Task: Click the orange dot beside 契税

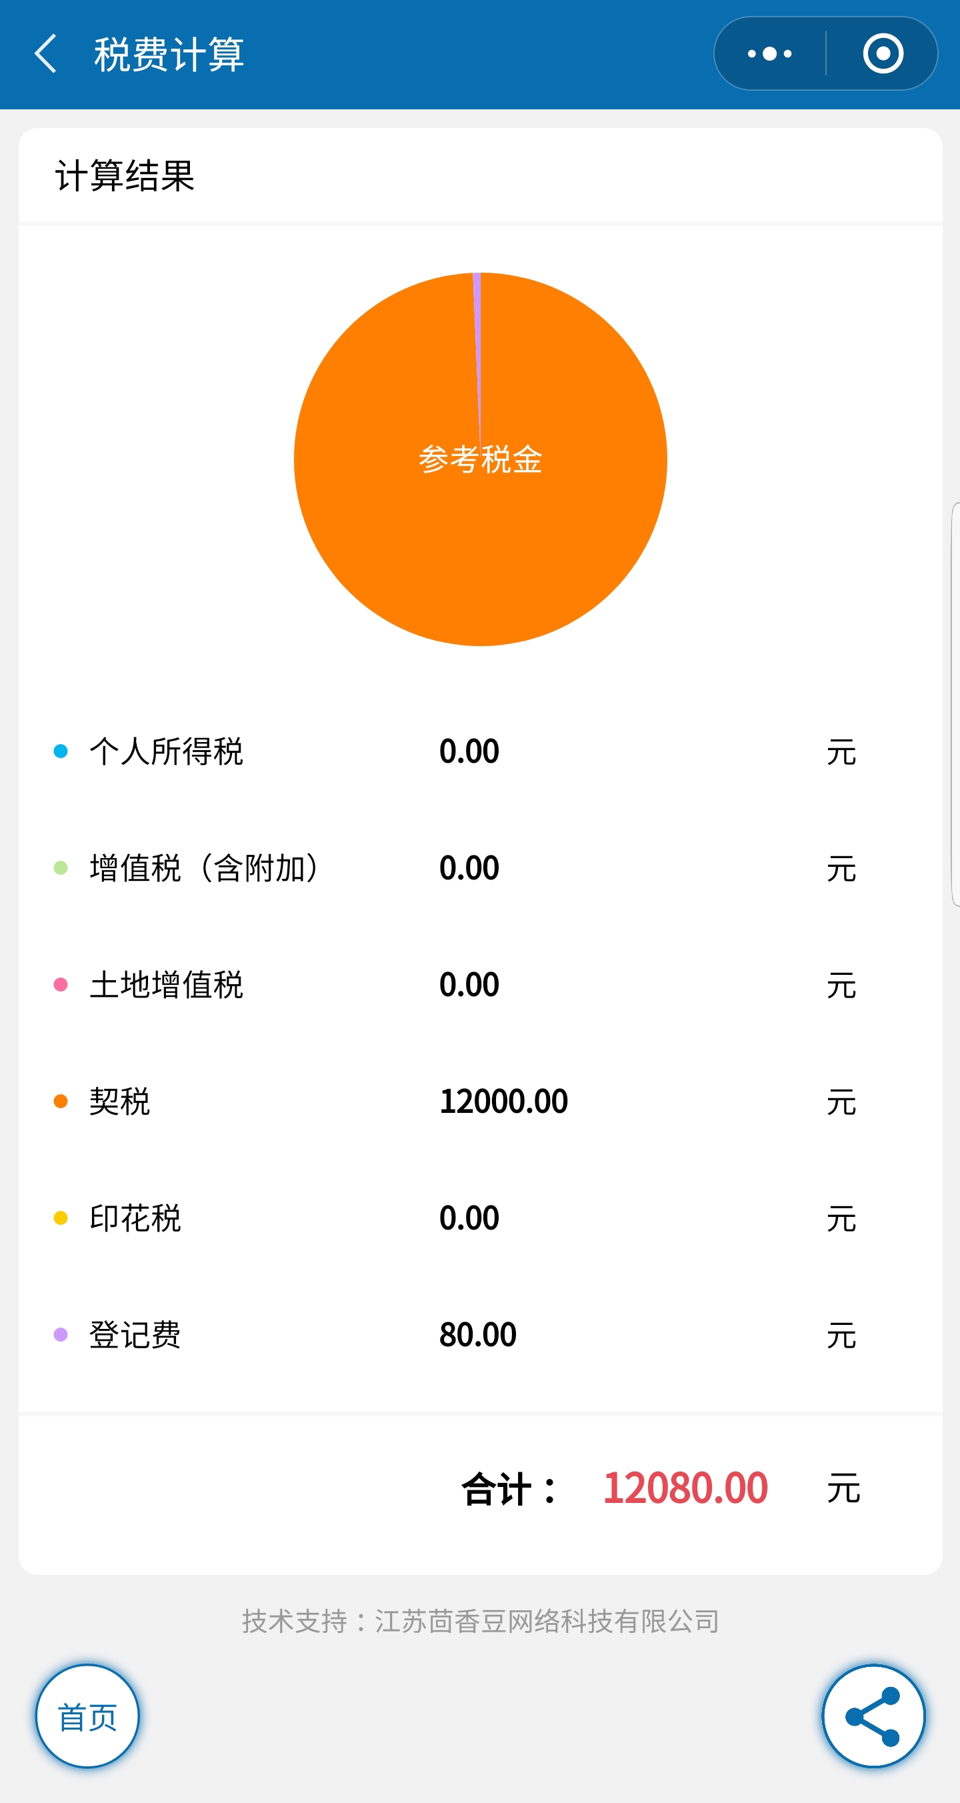Action: (x=61, y=1101)
